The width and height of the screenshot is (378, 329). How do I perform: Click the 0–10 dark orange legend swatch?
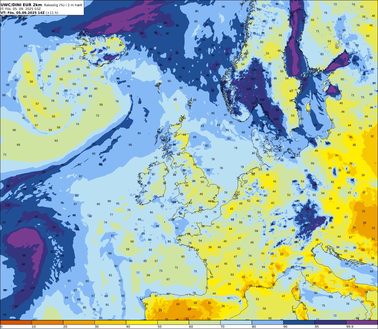click(16, 323)
